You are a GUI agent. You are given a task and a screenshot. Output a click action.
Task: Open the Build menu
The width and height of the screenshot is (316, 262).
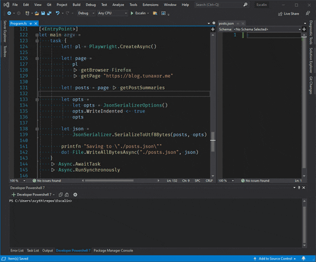[x=76, y=5]
